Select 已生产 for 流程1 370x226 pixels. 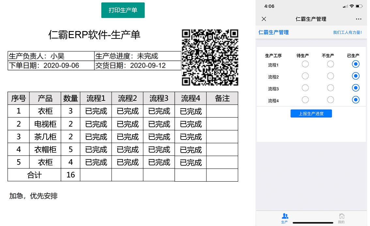click(x=356, y=64)
